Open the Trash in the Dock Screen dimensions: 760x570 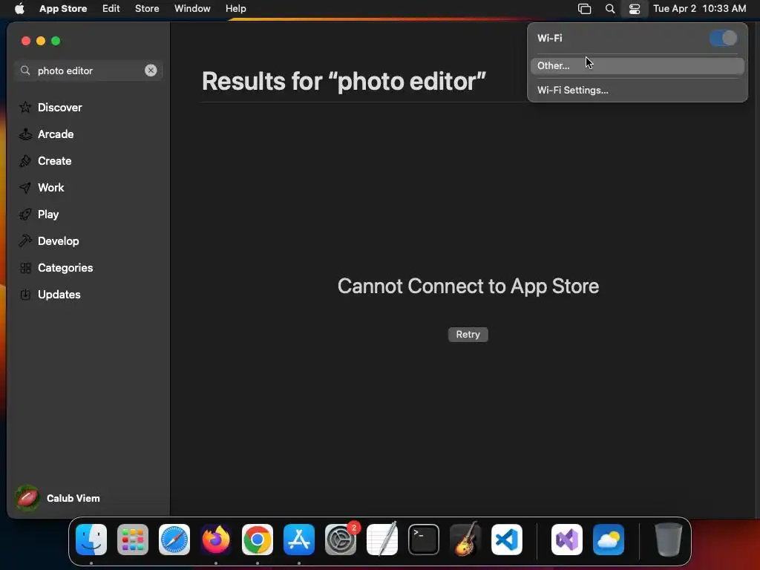coord(669,540)
